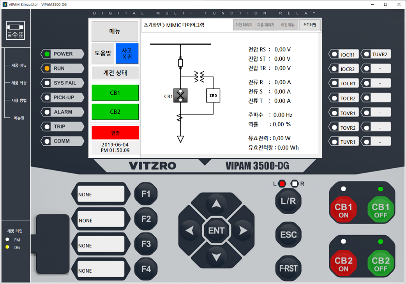Click the green CB2 OFF button
Viewport: 406px width, 284px height.
(380, 264)
